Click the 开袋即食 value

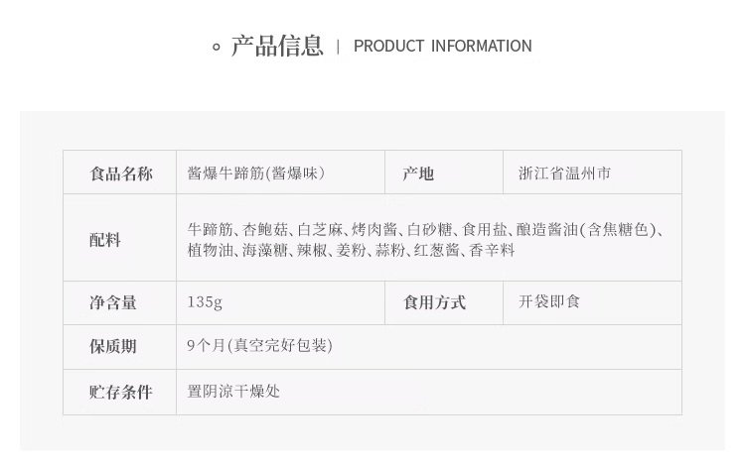pyautogui.click(x=549, y=301)
